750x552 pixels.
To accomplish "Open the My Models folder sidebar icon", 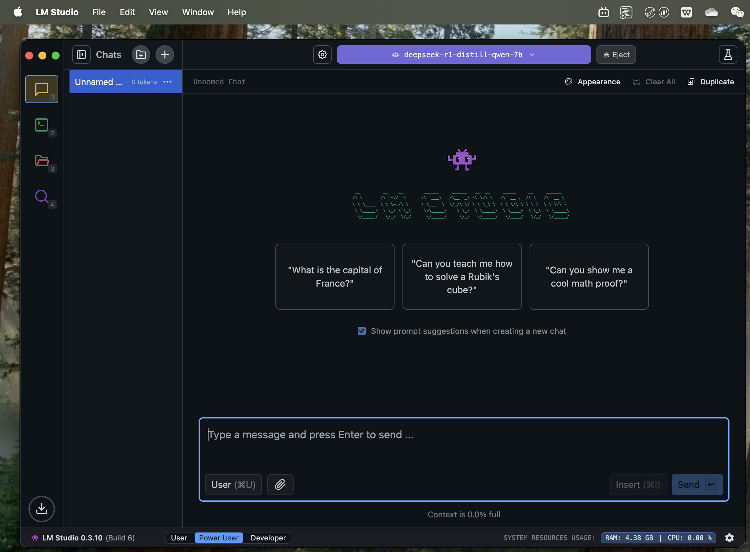I will pos(41,161).
